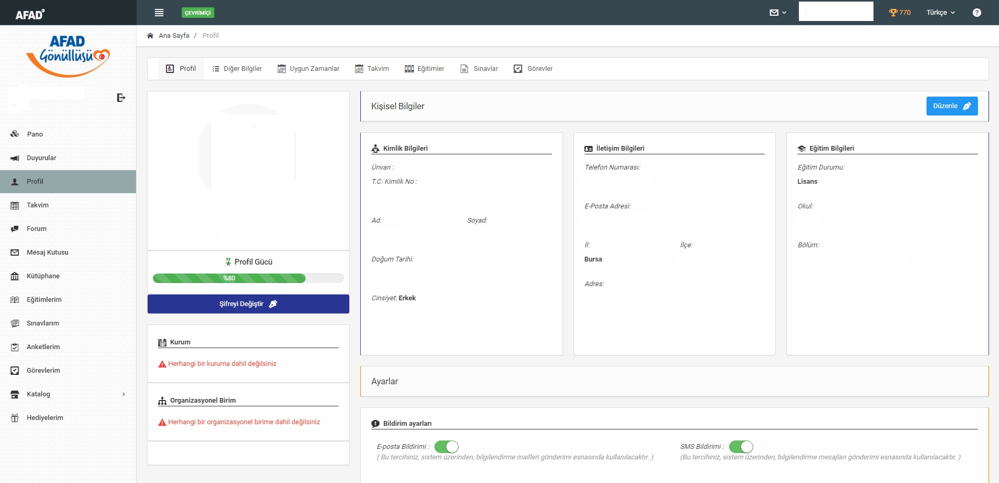Open the Görevler tab

(x=533, y=69)
